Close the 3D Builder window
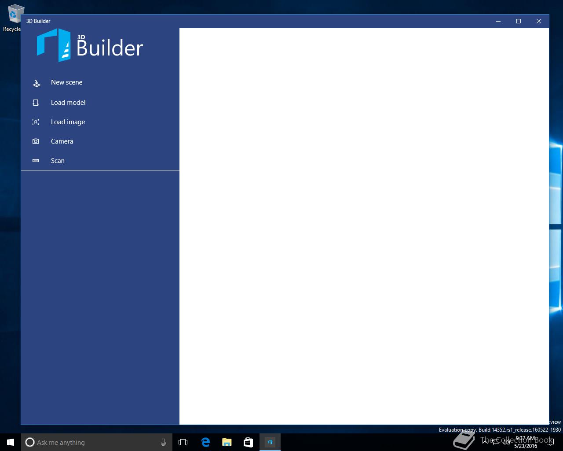The height and width of the screenshot is (451, 563). tap(539, 21)
